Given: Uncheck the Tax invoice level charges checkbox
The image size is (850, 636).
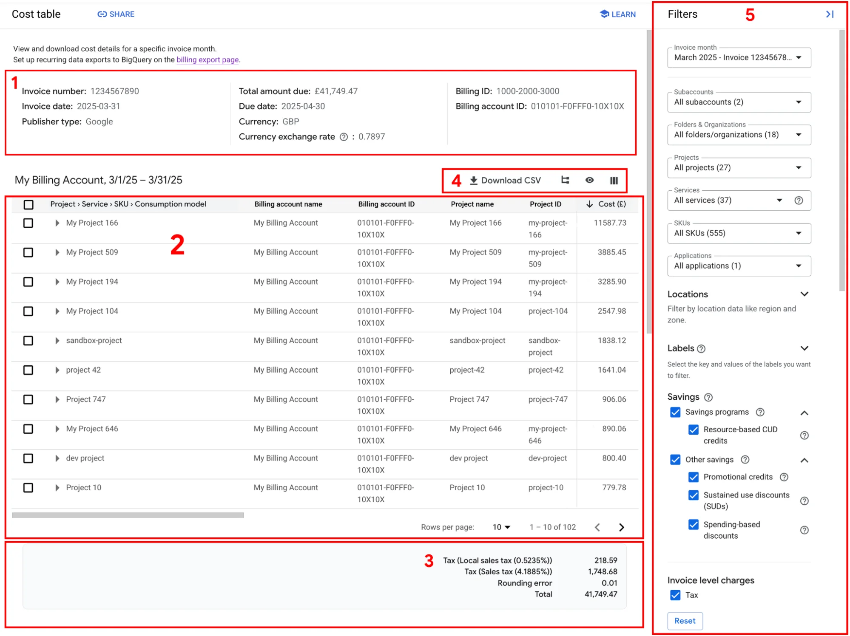Looking at the screenshot, I should tap(675, 595).
